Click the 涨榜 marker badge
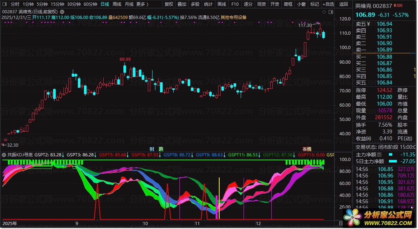The image size is (418, 229). click(307, 149)
